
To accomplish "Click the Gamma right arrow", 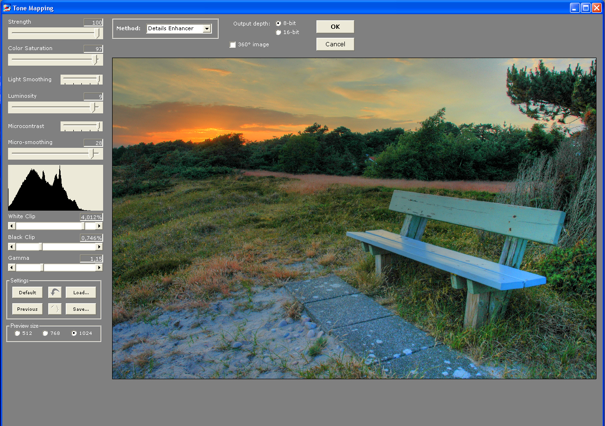I will pos(99,267).
